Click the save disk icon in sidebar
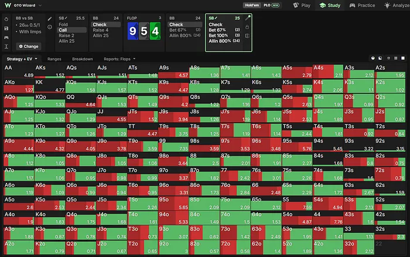Screen dimensions: 410x257 tap(6, 29)
